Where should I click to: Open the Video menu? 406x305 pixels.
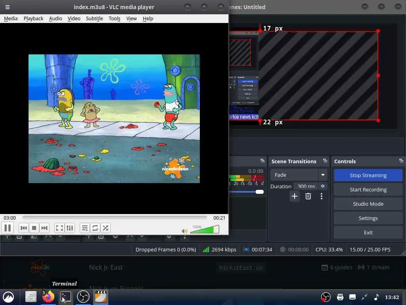74,18
